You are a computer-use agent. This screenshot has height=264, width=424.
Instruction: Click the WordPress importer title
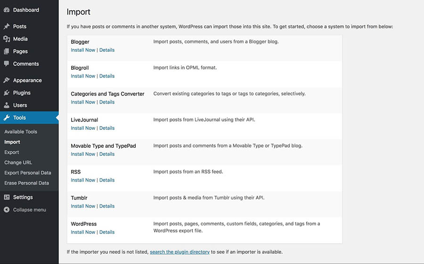pos(83,224)
